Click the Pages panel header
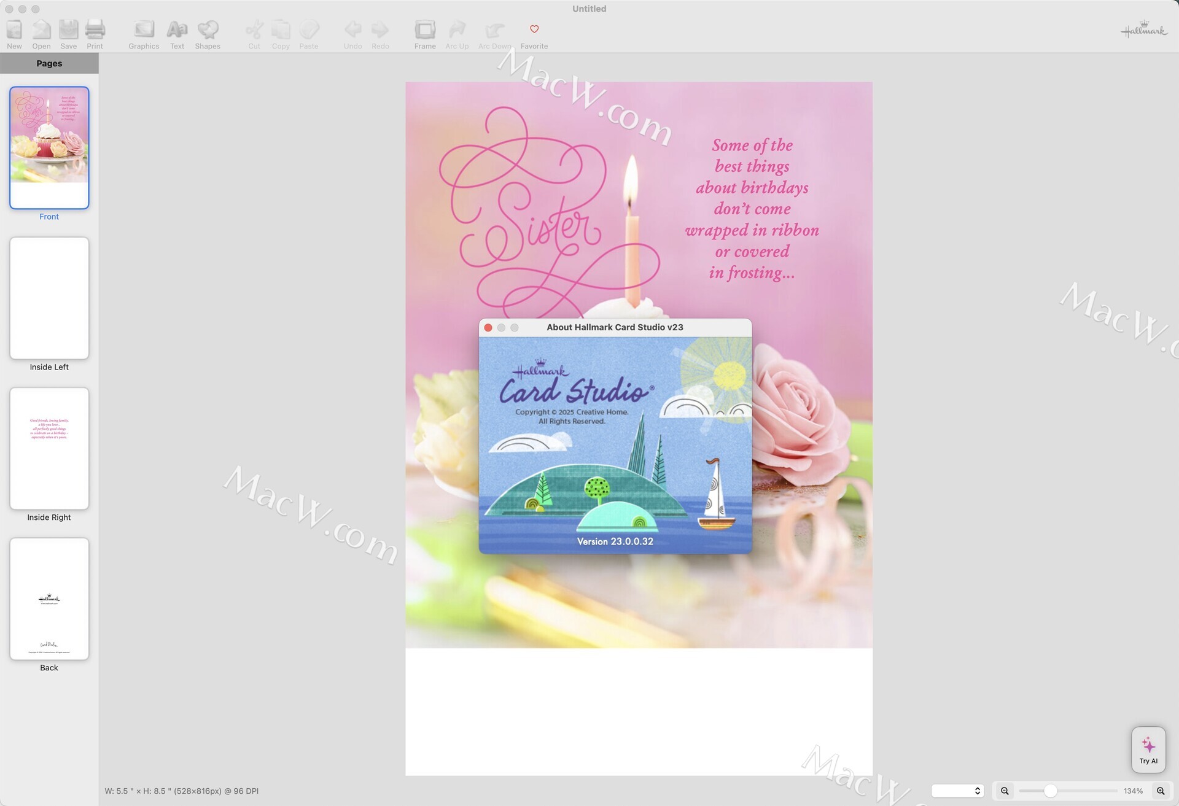1179x806 pixels. tap(49, 63)
